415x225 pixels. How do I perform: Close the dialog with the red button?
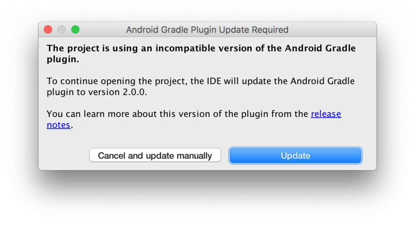(48, 30)
